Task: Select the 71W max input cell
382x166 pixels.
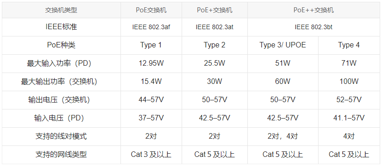Action: 349,63
